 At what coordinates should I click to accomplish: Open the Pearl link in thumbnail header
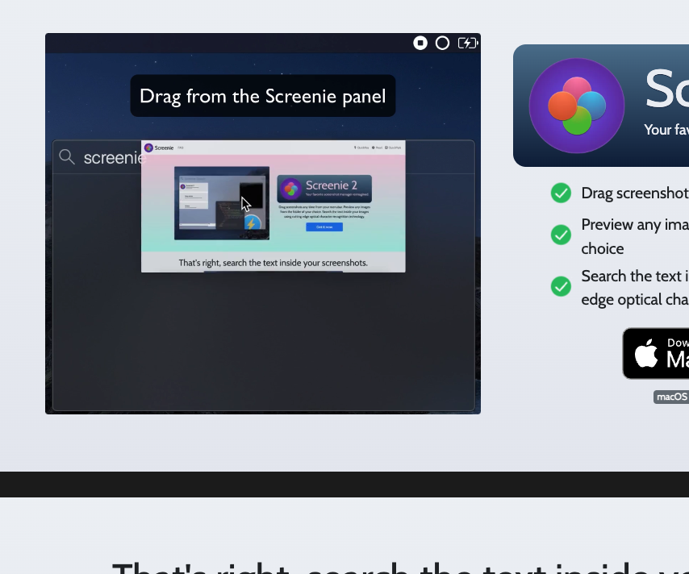click(377, 148)
